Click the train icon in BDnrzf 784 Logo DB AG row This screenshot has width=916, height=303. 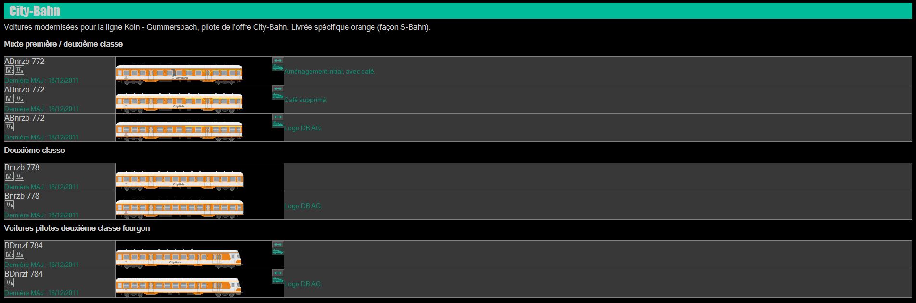[278, 280]
